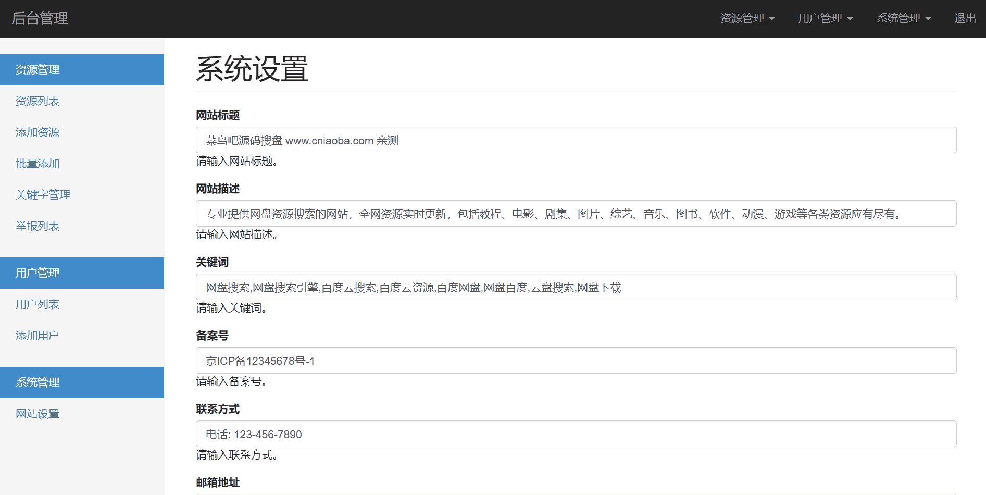Click the 退出 logout link
986x495 pixels.
965,18
